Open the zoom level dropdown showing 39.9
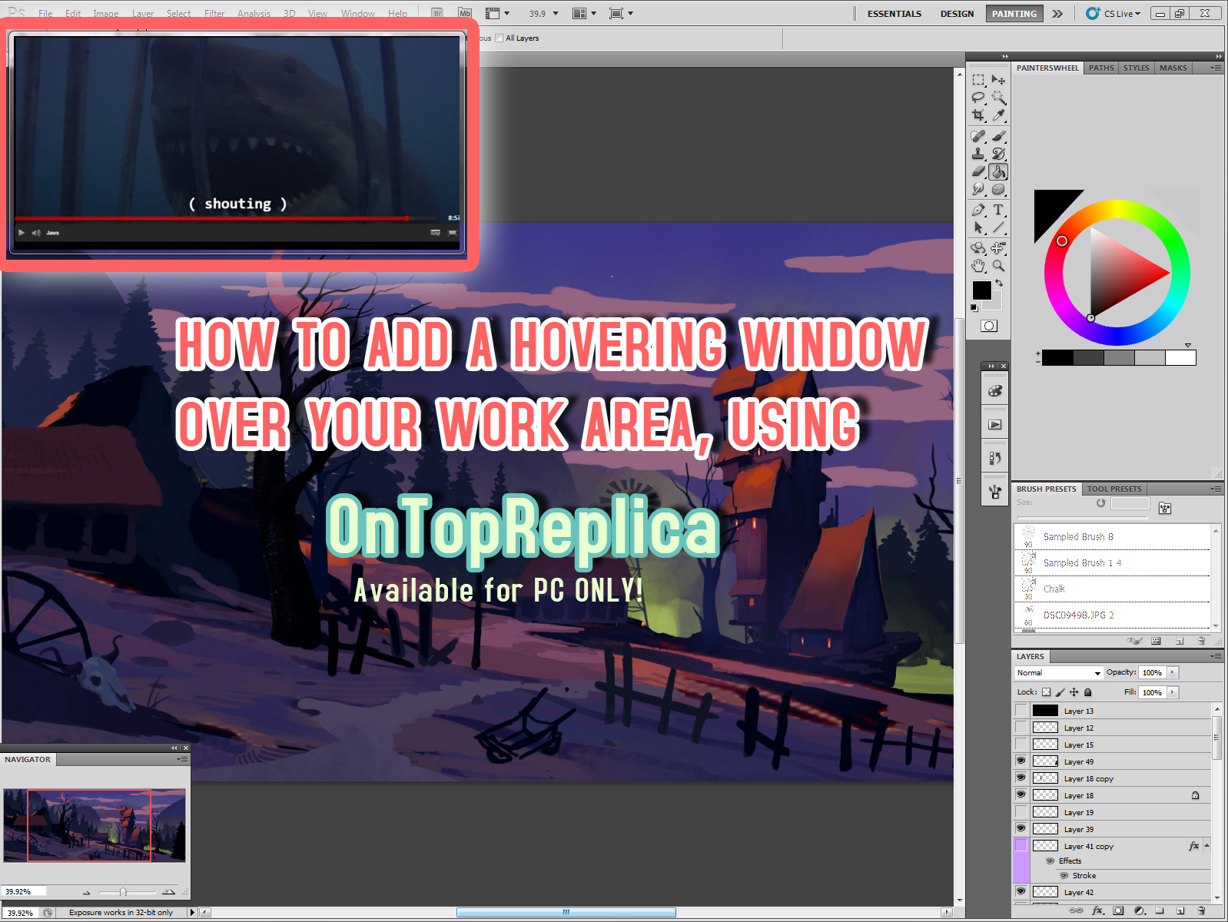 point(556,13)
